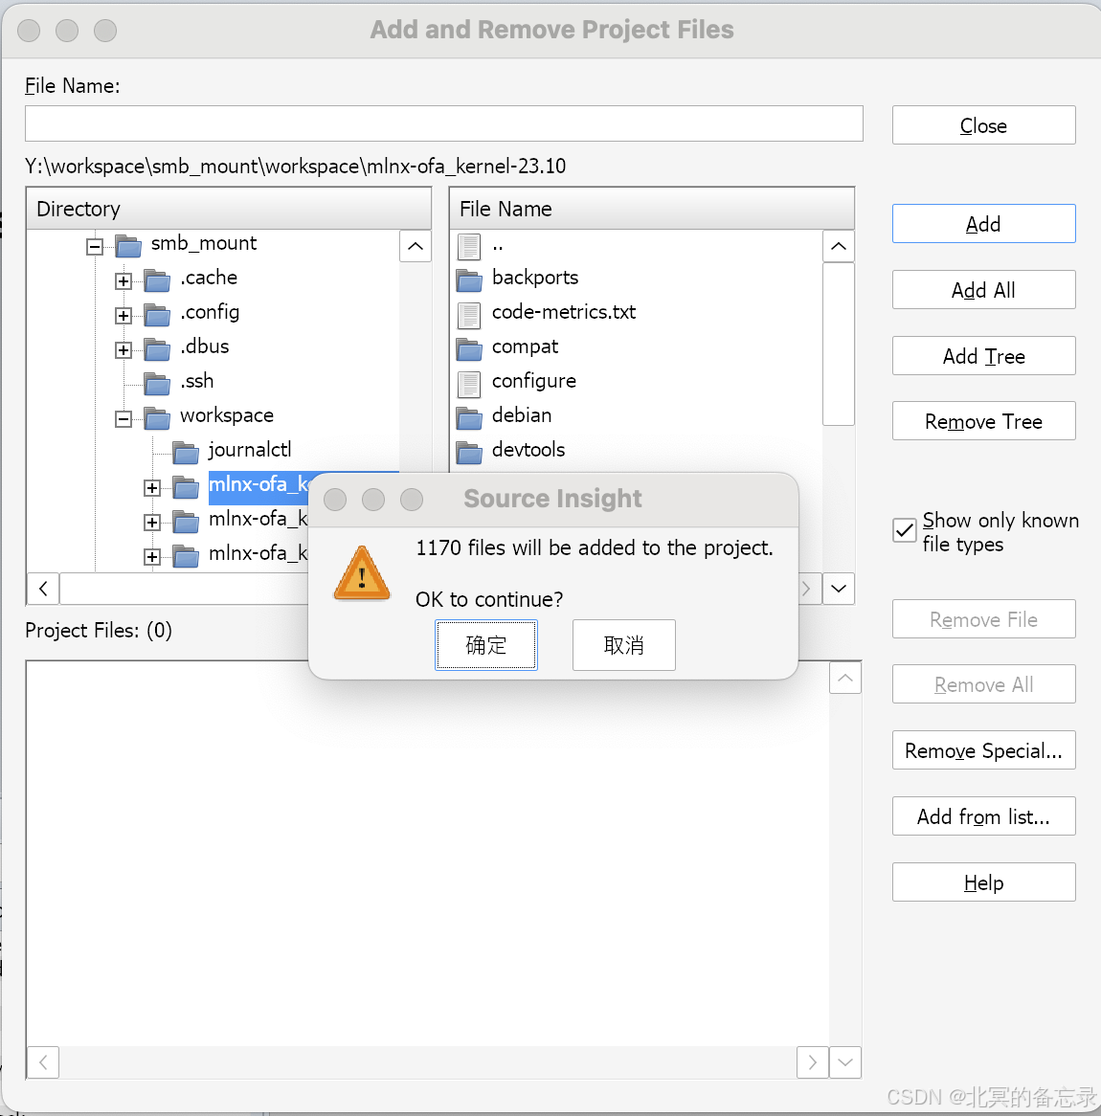Click the Remove Special... button
Image resolution: width=1101 pixels, height=1116 pixels.
983,750
